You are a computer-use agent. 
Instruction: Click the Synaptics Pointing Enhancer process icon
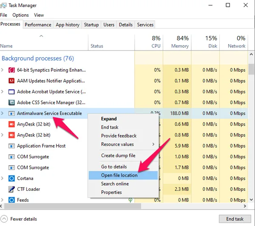click(11, 70)
